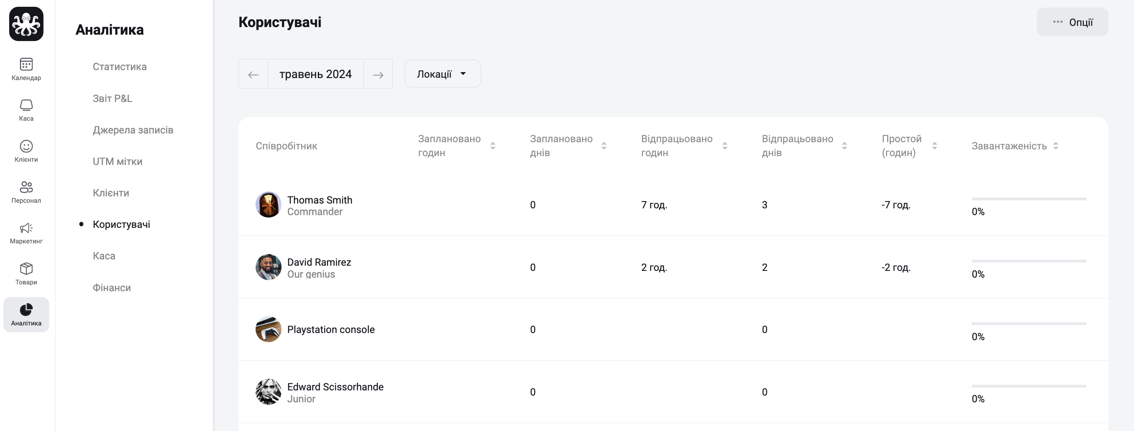Open the Звіт P&L menu item
The height and width of the screenshot is (431, 1134).
pyautogui.click(x=112, y=98)
